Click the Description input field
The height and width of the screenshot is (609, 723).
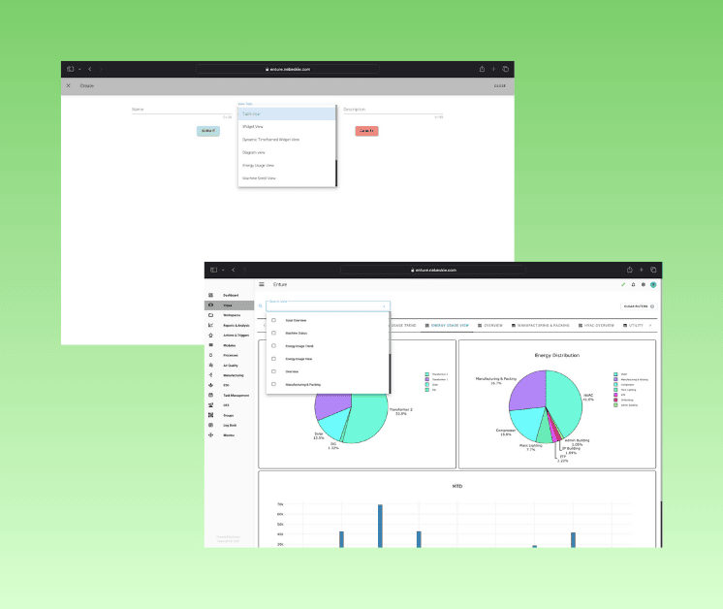click(393, 110)
